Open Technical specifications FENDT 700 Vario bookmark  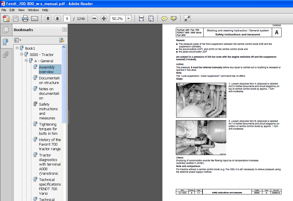click(50, 186)
